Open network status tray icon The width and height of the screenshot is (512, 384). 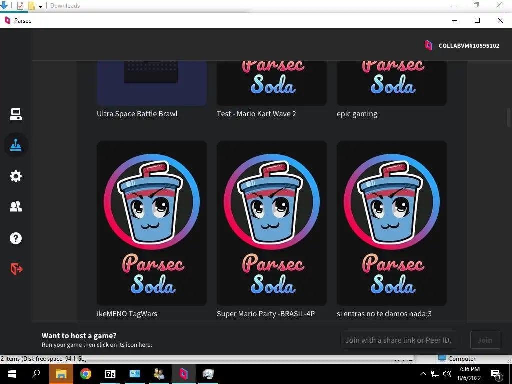pyautogui.click(x=435, y=374)
